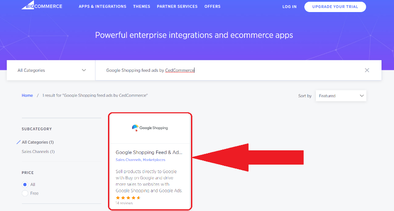Image resolution: width=394 pixels, height=211 pixels.
Task: Click the 14 reviews text
Action: click(x=124, y=203)
